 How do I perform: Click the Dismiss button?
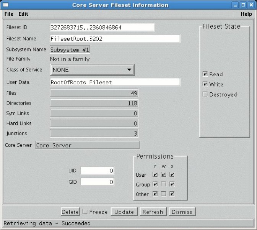(x=182, y=212)
